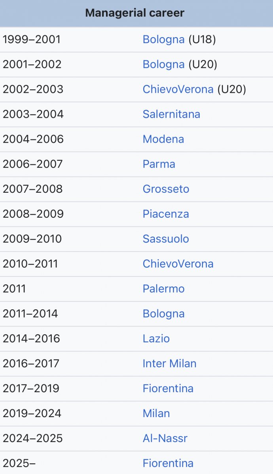Open the Inter Milan link

(169, 363)
